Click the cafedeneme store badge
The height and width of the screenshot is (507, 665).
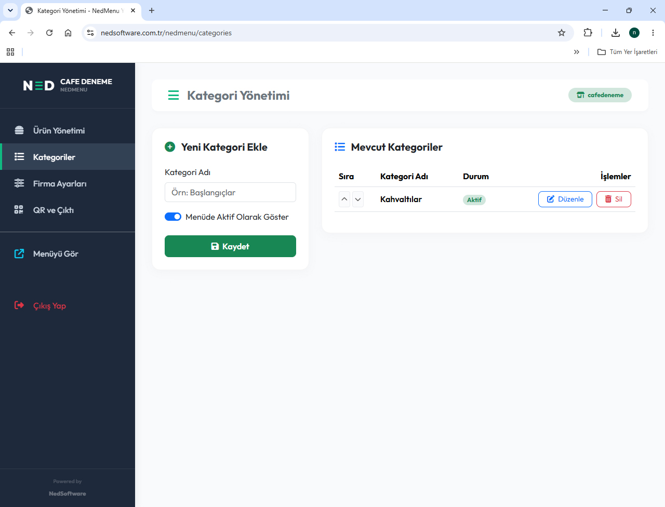600,95
